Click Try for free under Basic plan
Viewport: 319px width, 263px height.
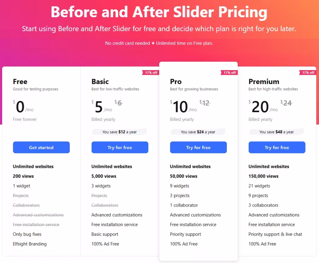(x=120, y=147)
